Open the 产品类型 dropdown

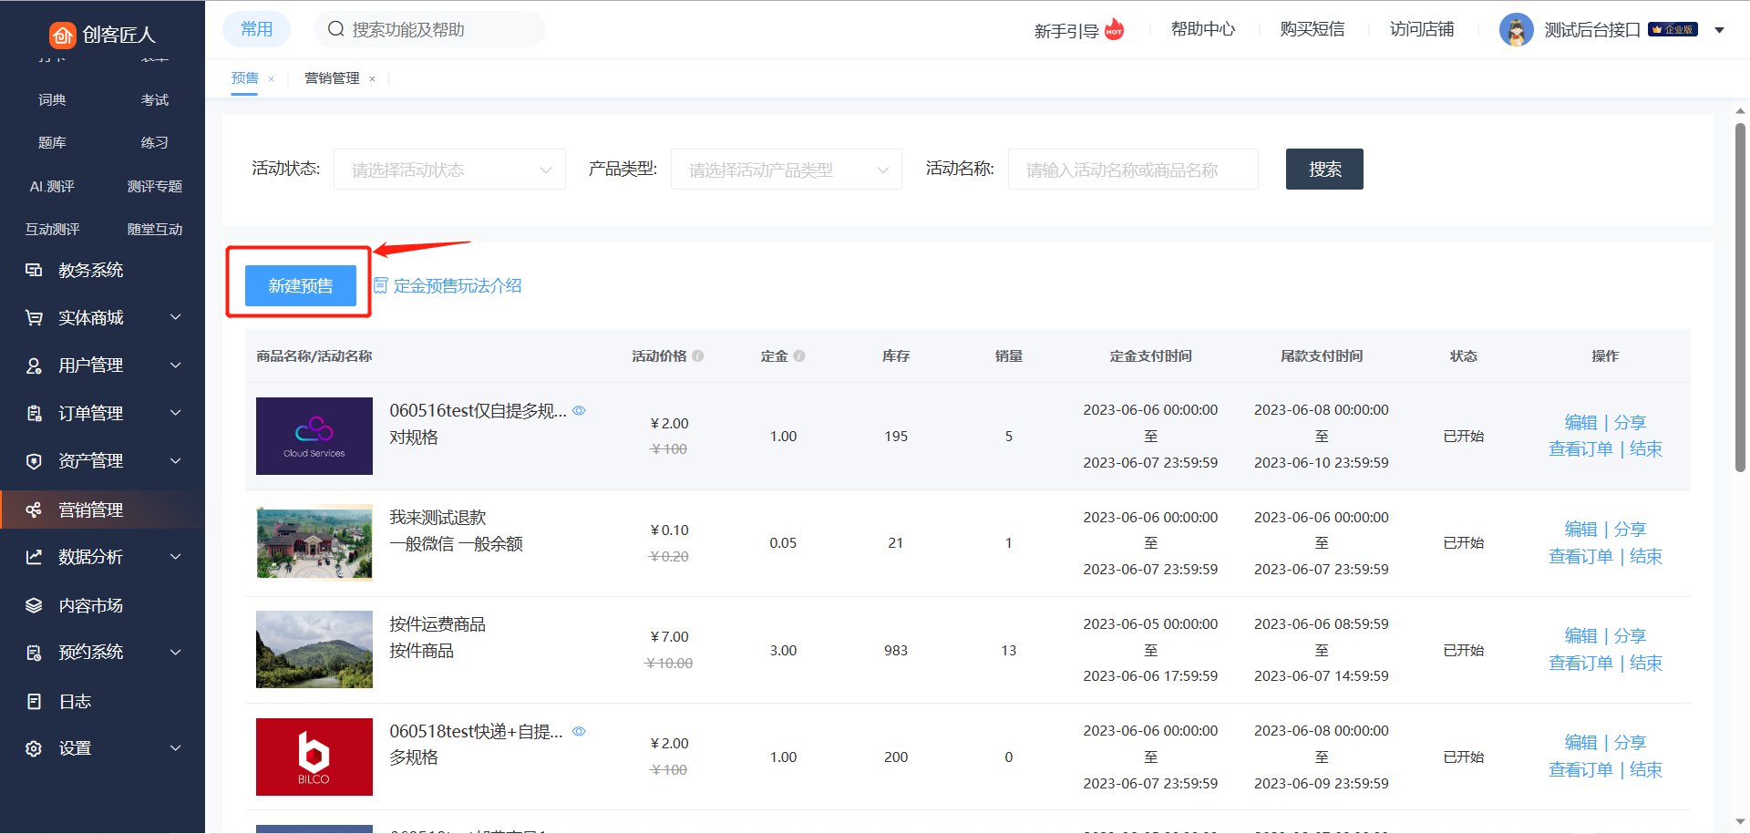coord(786,170)
